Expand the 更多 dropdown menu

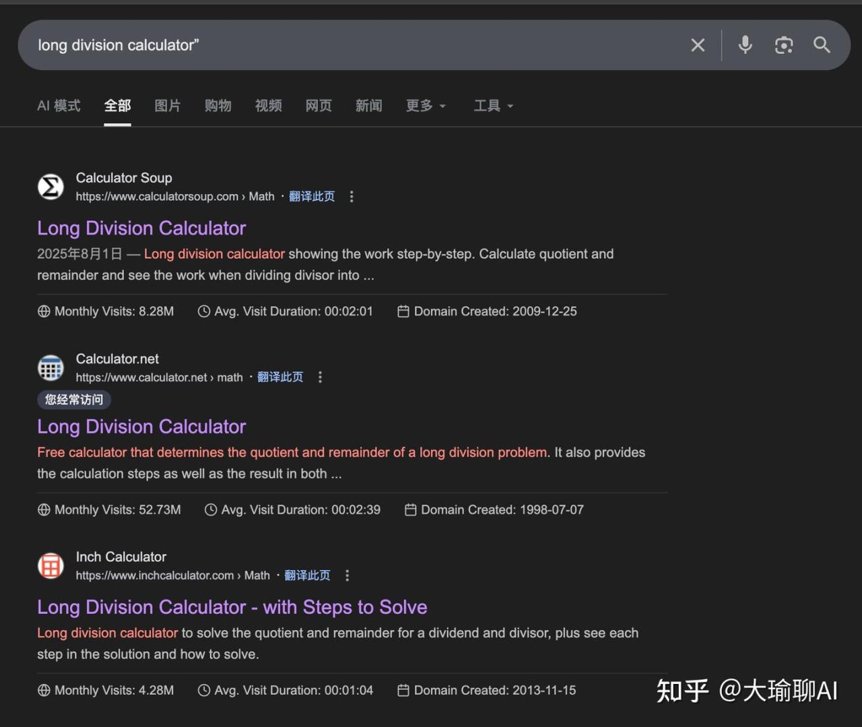(x=426, y=106)
